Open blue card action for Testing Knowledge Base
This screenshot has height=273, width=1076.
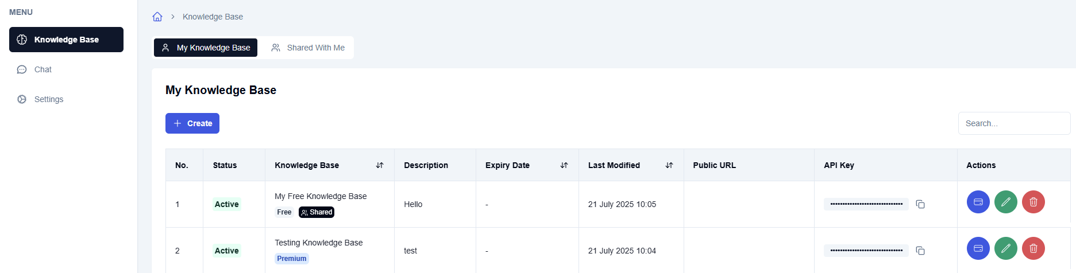[978, 248]
